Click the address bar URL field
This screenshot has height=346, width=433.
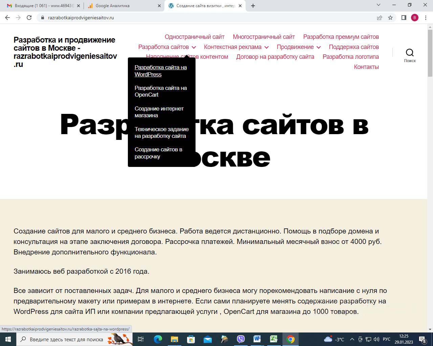tap(203, 18)
